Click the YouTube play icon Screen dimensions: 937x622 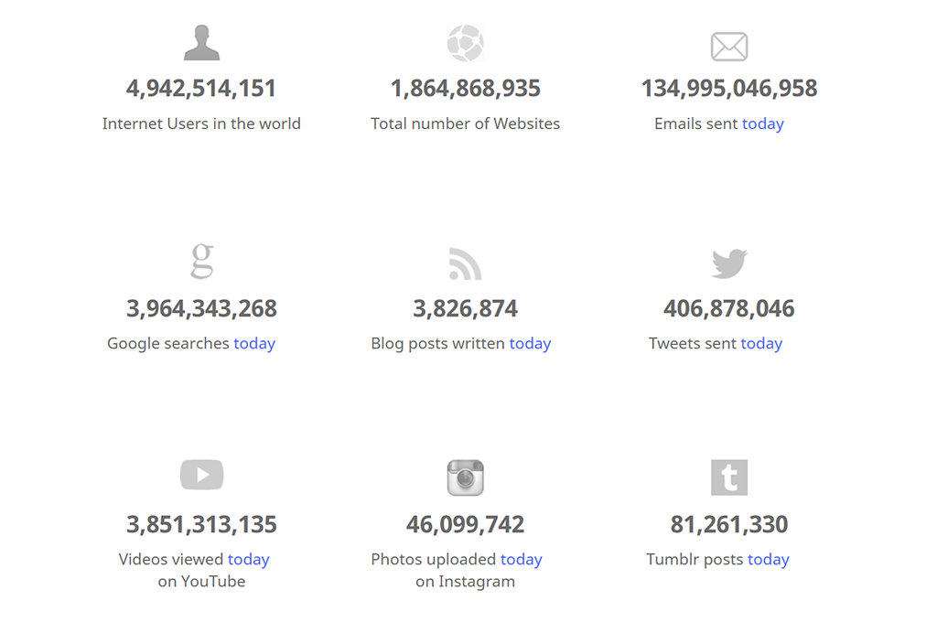coord(201,475)
